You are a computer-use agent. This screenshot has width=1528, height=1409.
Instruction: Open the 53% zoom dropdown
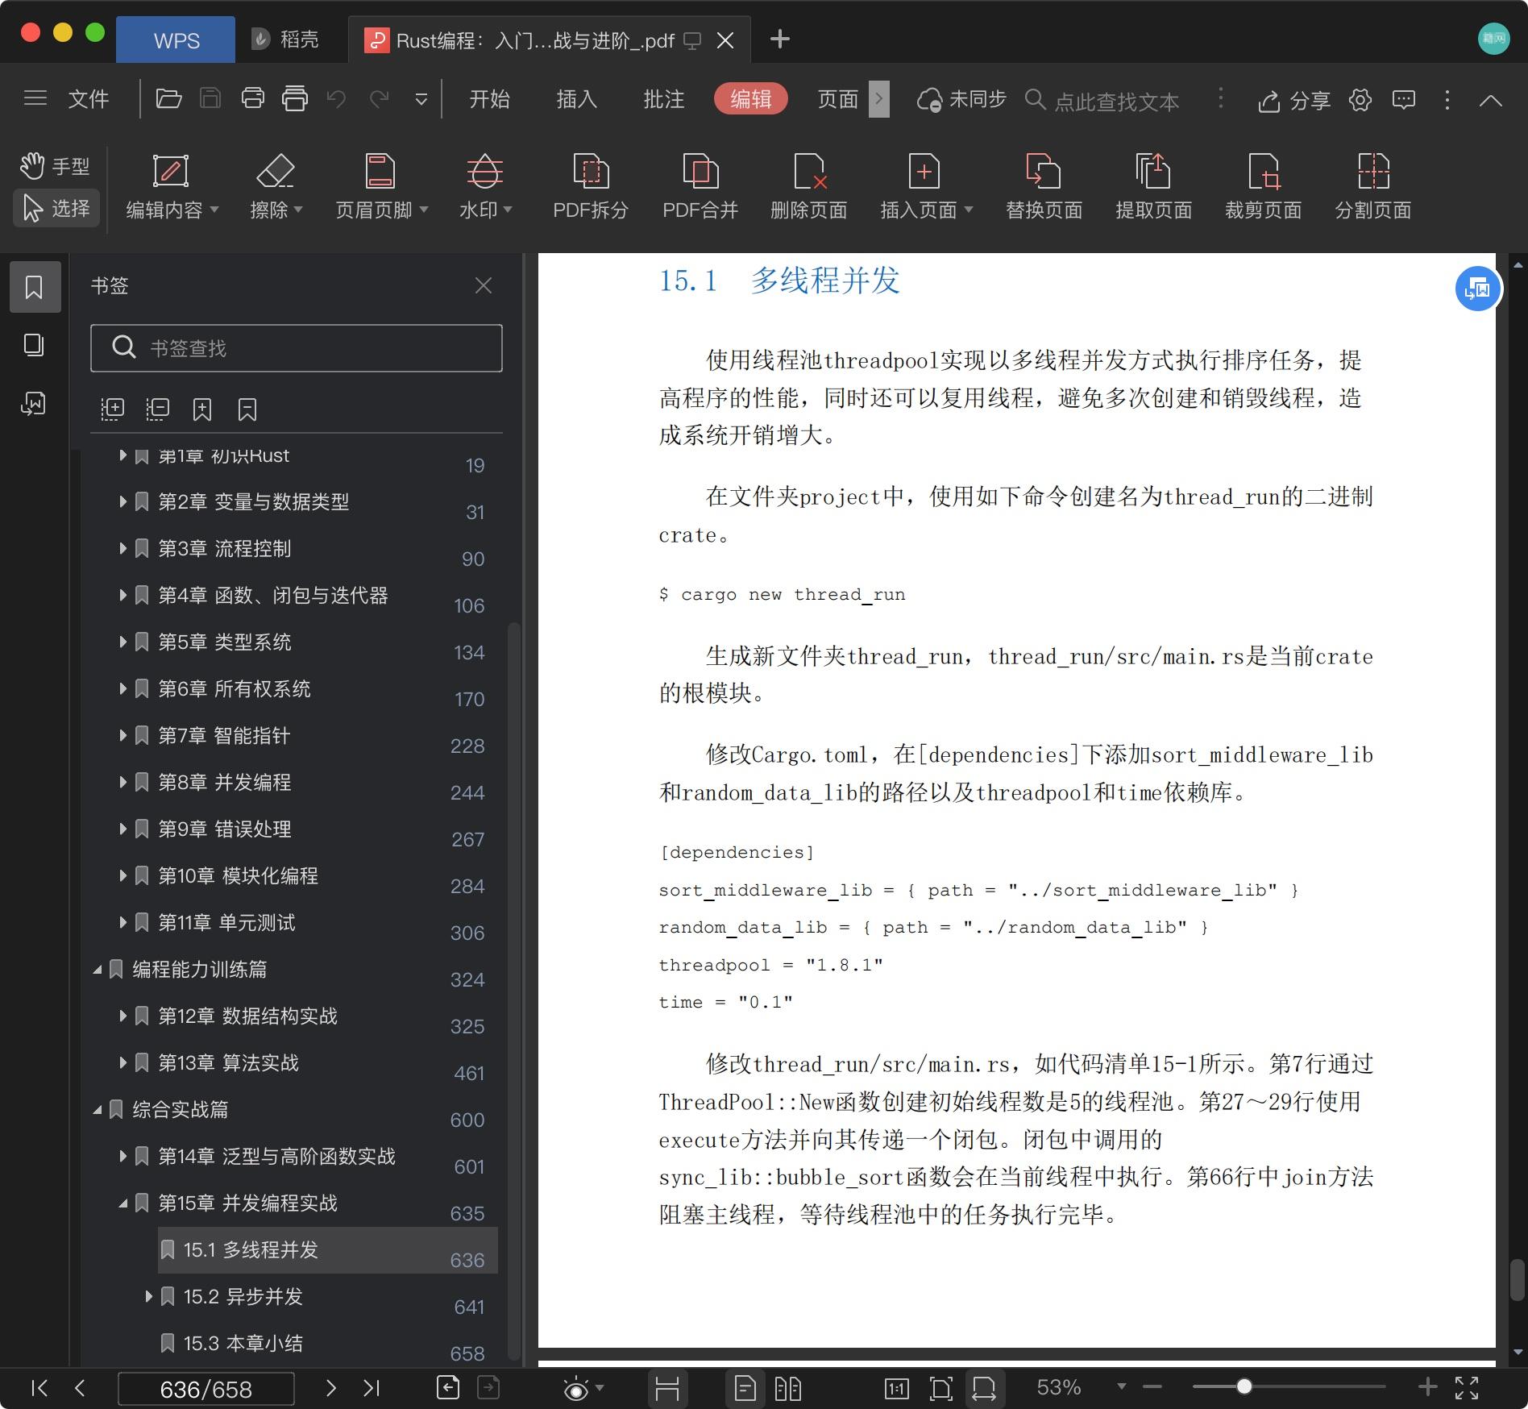pos(1121,1386)
